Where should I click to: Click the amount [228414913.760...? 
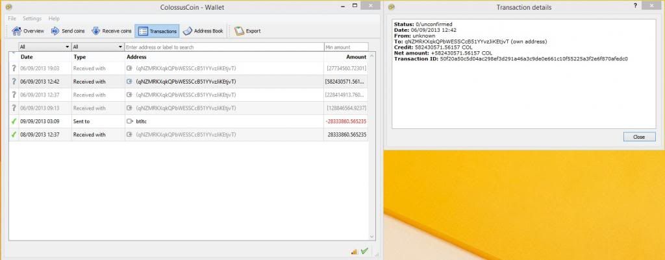[x=345, y=95]
